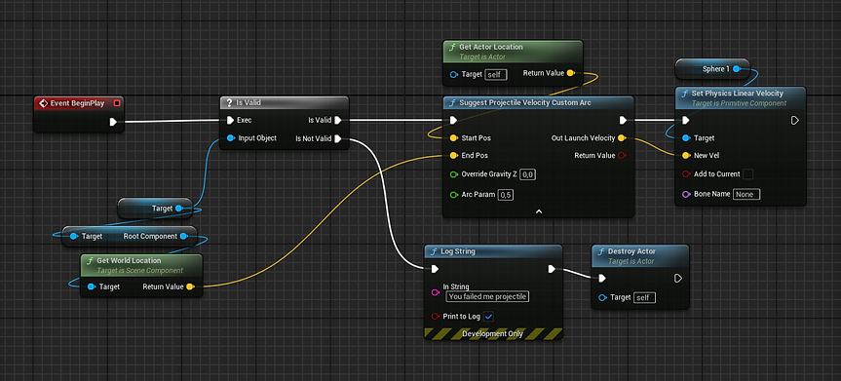Click Target variable node output pin
The height and width of the screenshot is (381, 841).
(x=178, y=209)
